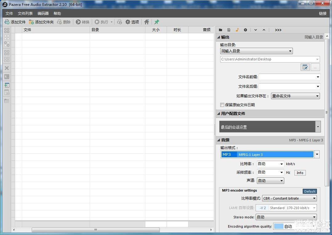
Task: Click the 添加文件 add files button
Action: pyautogui.click(x=15, y=22)
